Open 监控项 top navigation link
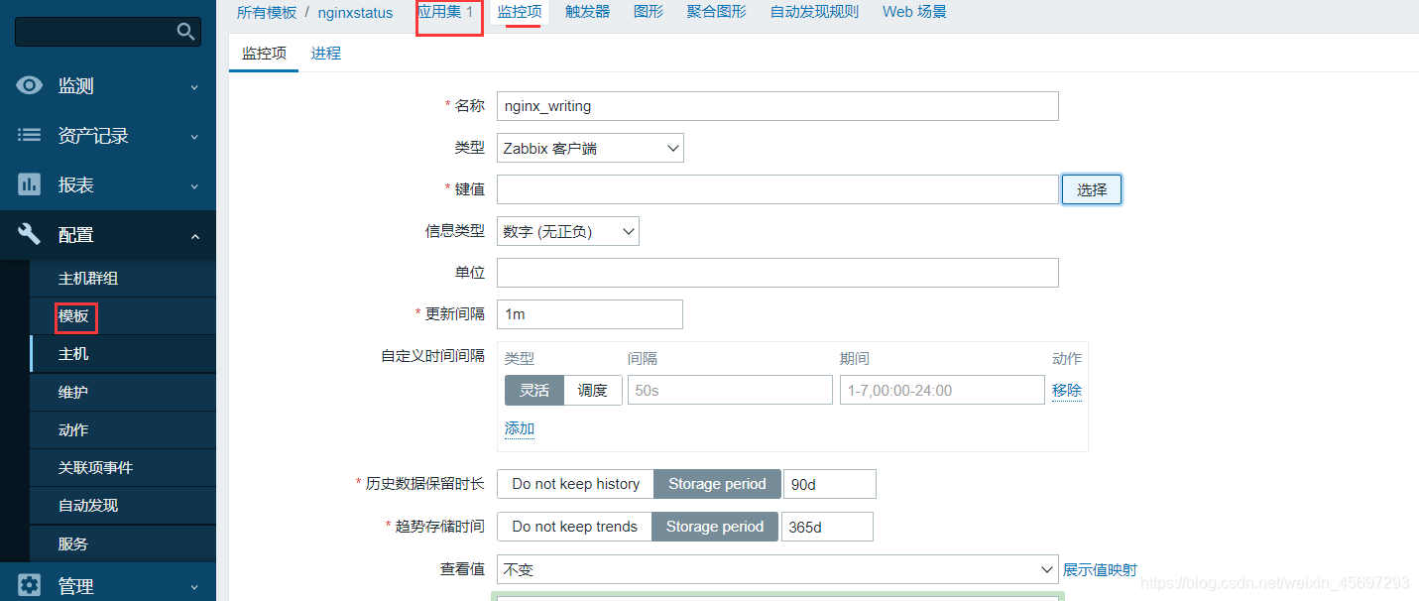Viewport: 1419px width, 601px height. (520, 12)
